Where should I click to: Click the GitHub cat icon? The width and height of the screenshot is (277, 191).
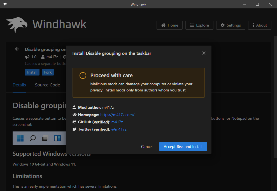75,122
